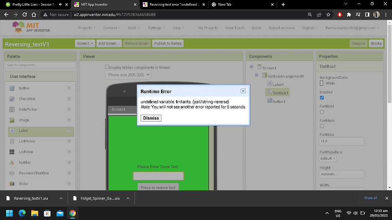
Task: Open the Windows Start menu
Action: [x=9, y=213]
